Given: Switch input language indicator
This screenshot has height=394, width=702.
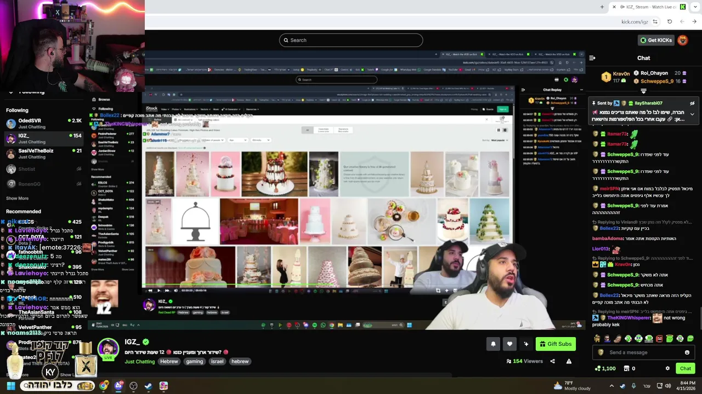Looking at the screenshot, I should click(646, 386).
